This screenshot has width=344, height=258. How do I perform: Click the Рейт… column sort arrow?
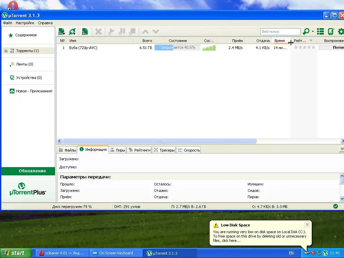tap(311, 41)
